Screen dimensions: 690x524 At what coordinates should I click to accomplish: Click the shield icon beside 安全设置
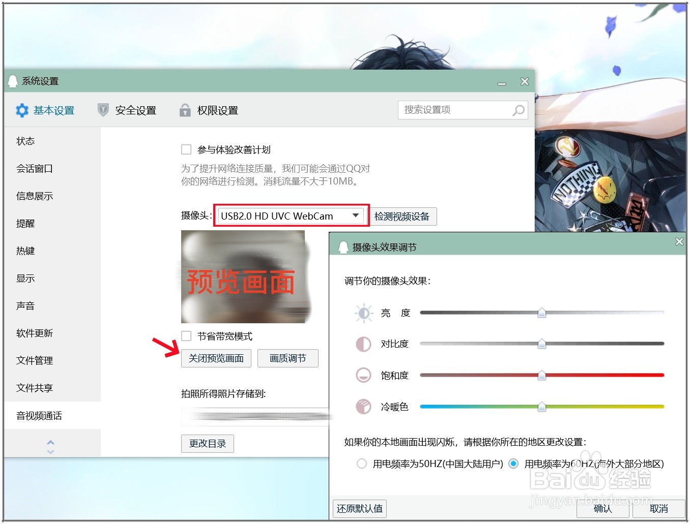[x=103, y=110]
